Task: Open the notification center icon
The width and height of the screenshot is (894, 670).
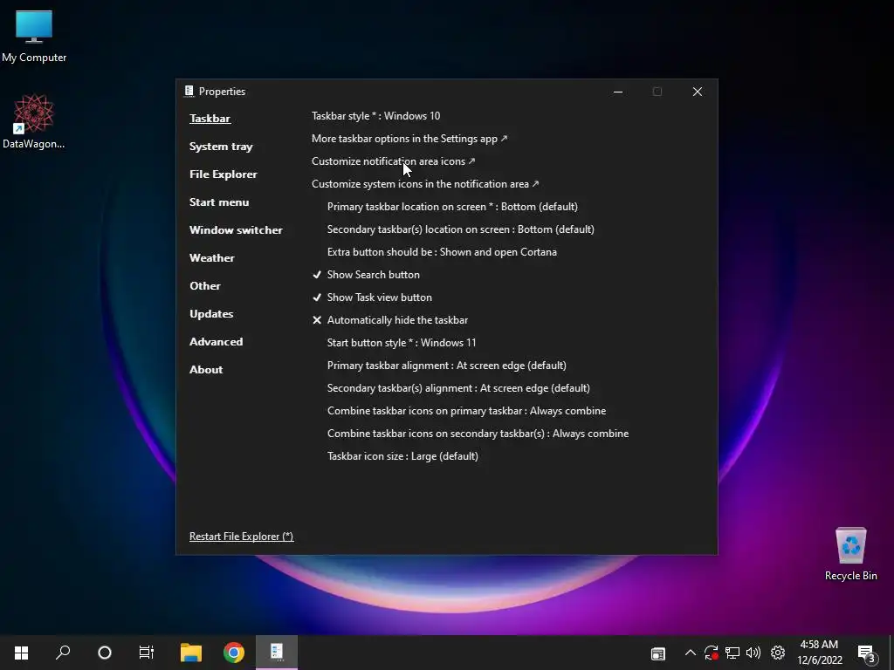Action: pos(867,653)
